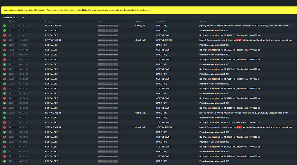Click the State info column header
Viewport: 297px width, 165px height.
(x=161, y=21)
